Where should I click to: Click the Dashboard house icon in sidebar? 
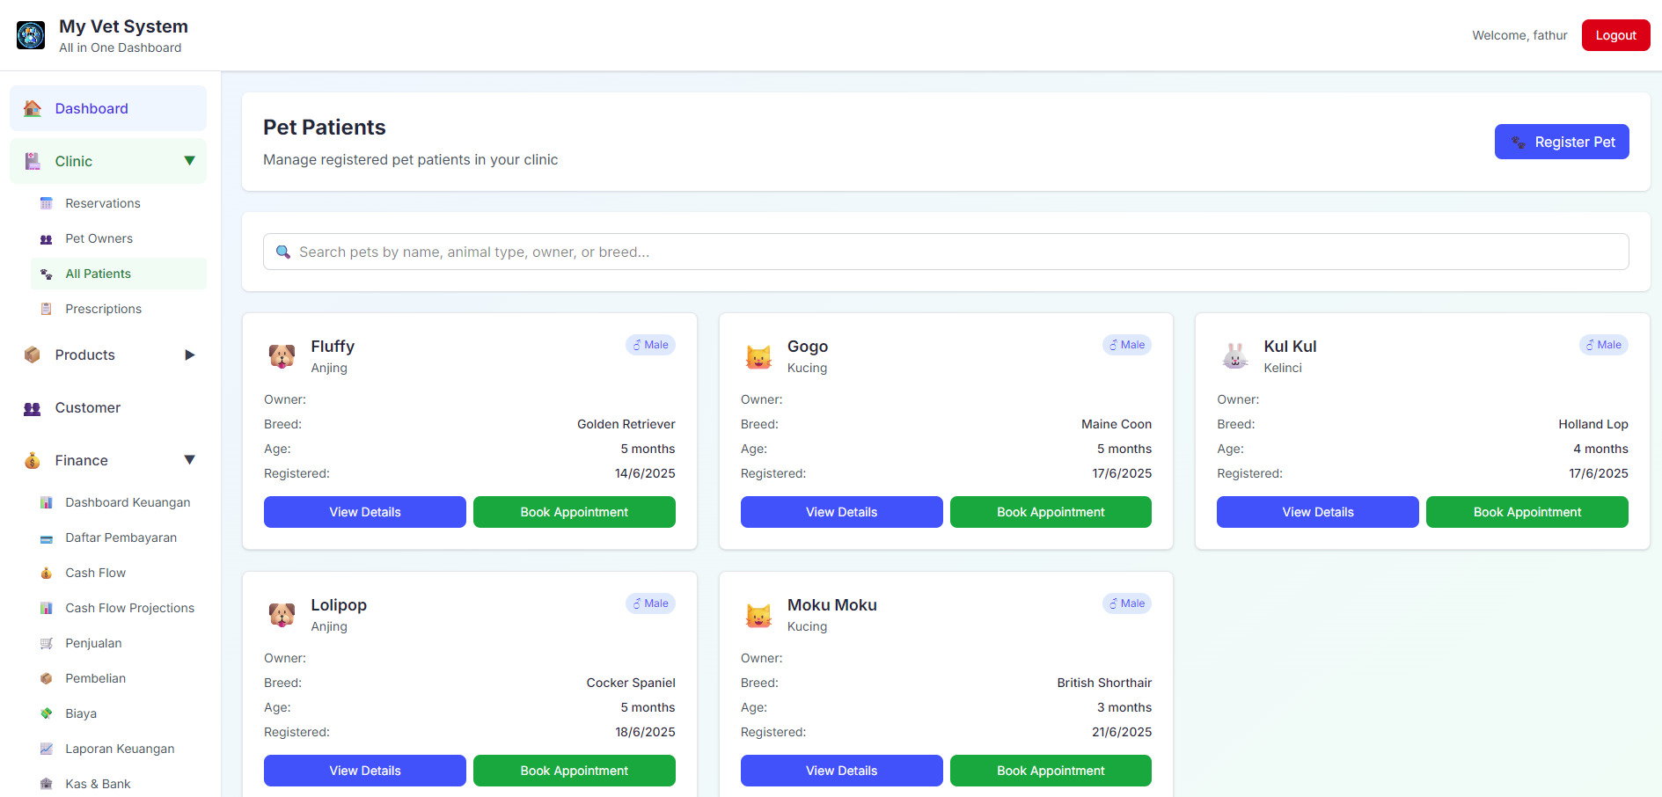(x=33, y=108)
